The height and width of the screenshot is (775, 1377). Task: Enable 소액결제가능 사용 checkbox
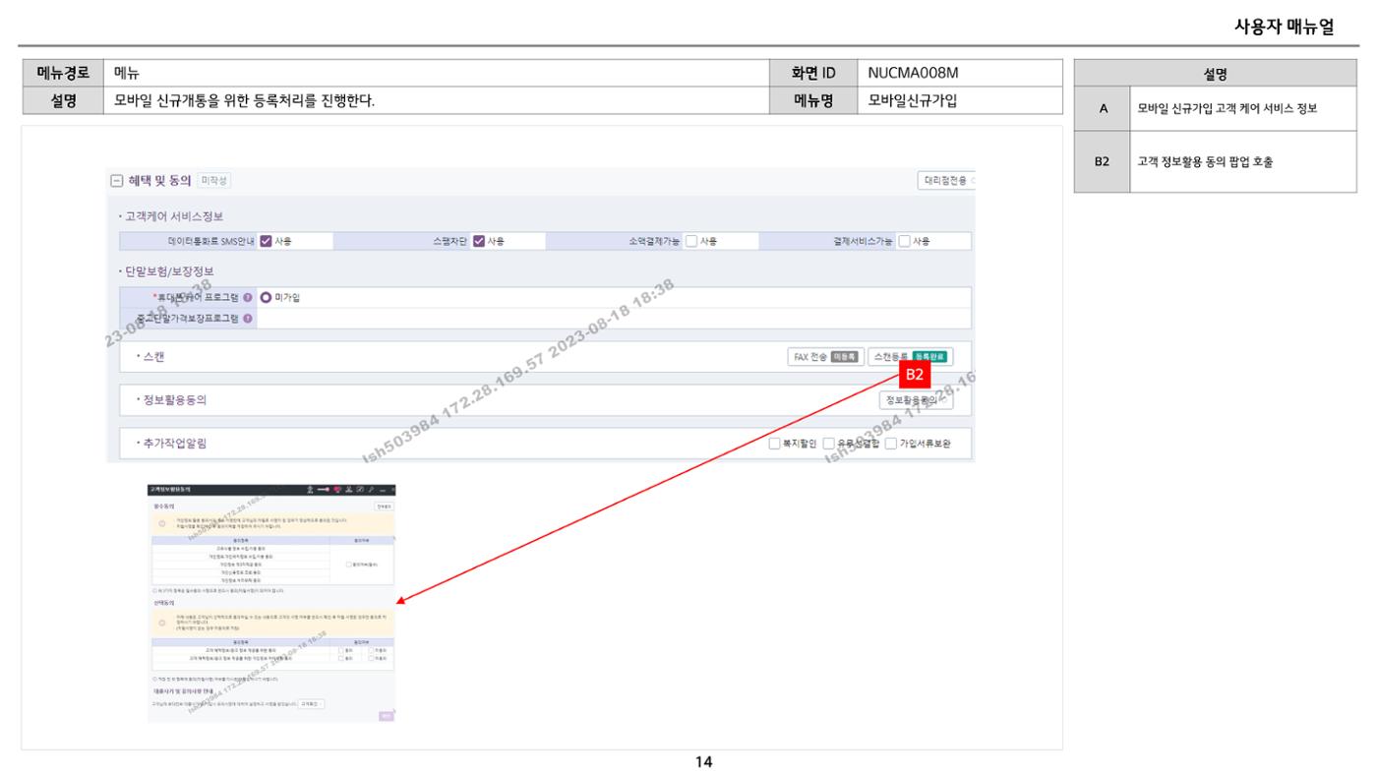pos(691,242)
